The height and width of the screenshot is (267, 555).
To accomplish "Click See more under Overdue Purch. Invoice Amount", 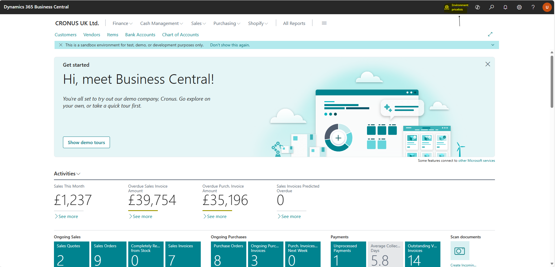I will coord(215,217).
